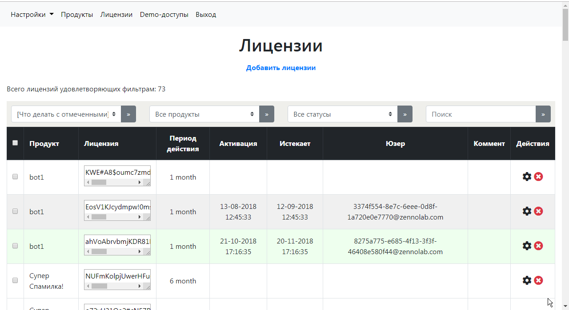Open the Настройки menu
Viewport: 569px width, 310px height.
(32, 15)
